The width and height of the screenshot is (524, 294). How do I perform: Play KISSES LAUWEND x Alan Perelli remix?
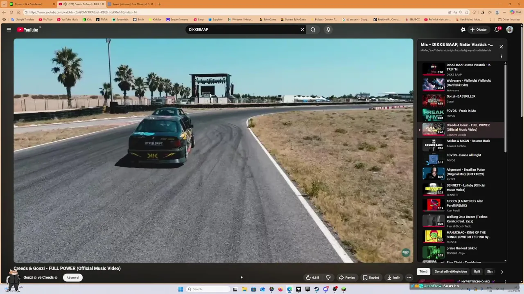tap(461, 205)
